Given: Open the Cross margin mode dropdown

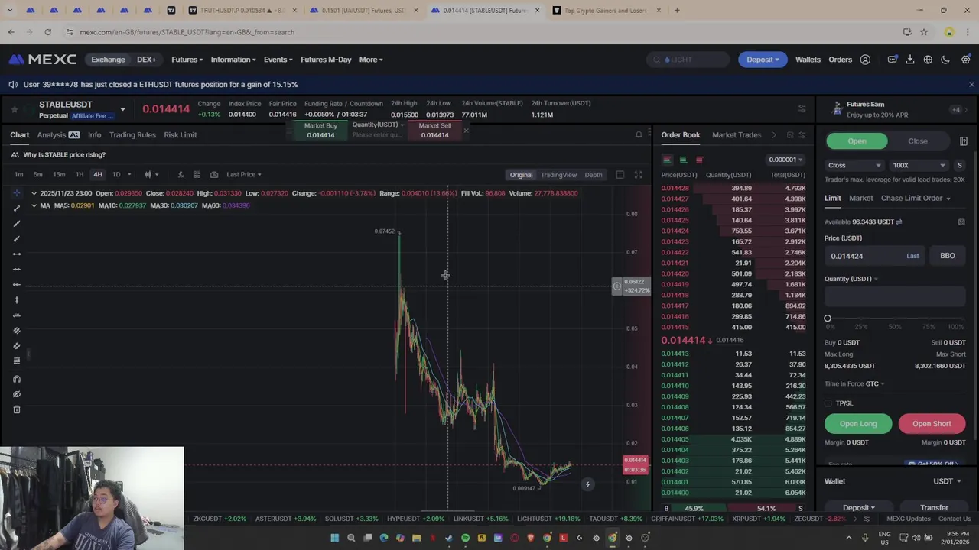Looking at the screenshot, I should click(854, 165).
